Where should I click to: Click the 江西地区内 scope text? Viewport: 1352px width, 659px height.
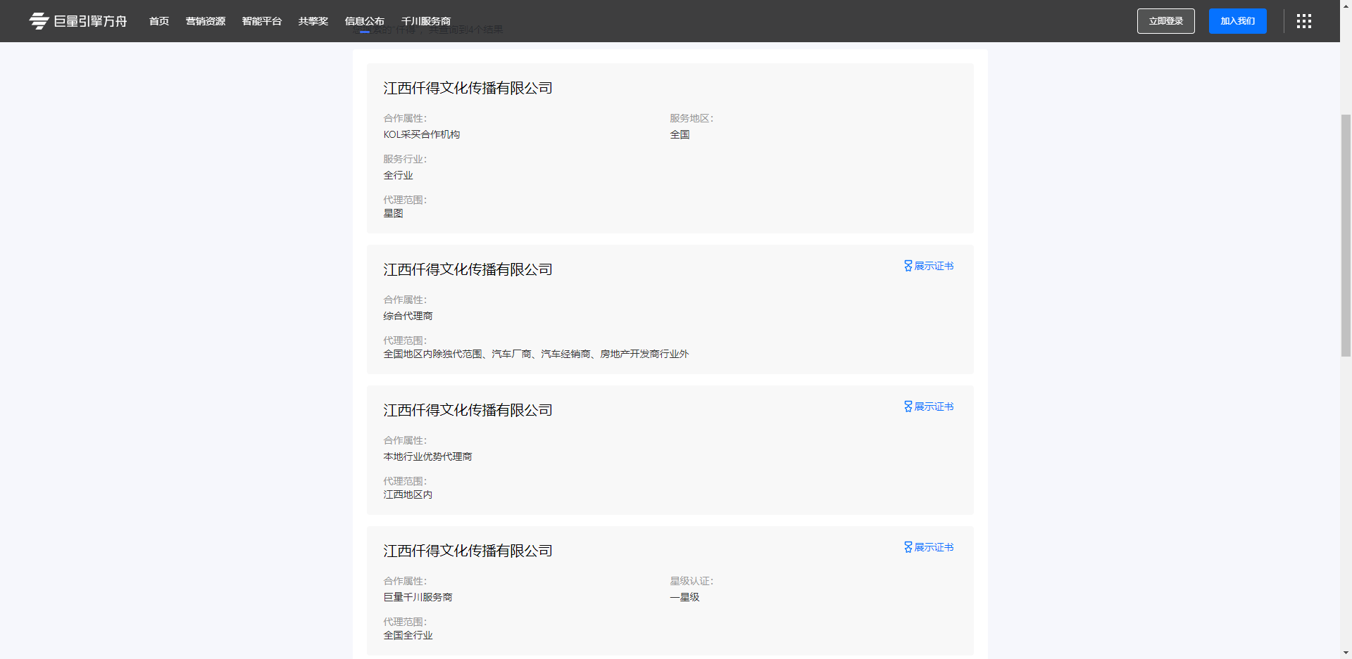click(x=408, y=494)
